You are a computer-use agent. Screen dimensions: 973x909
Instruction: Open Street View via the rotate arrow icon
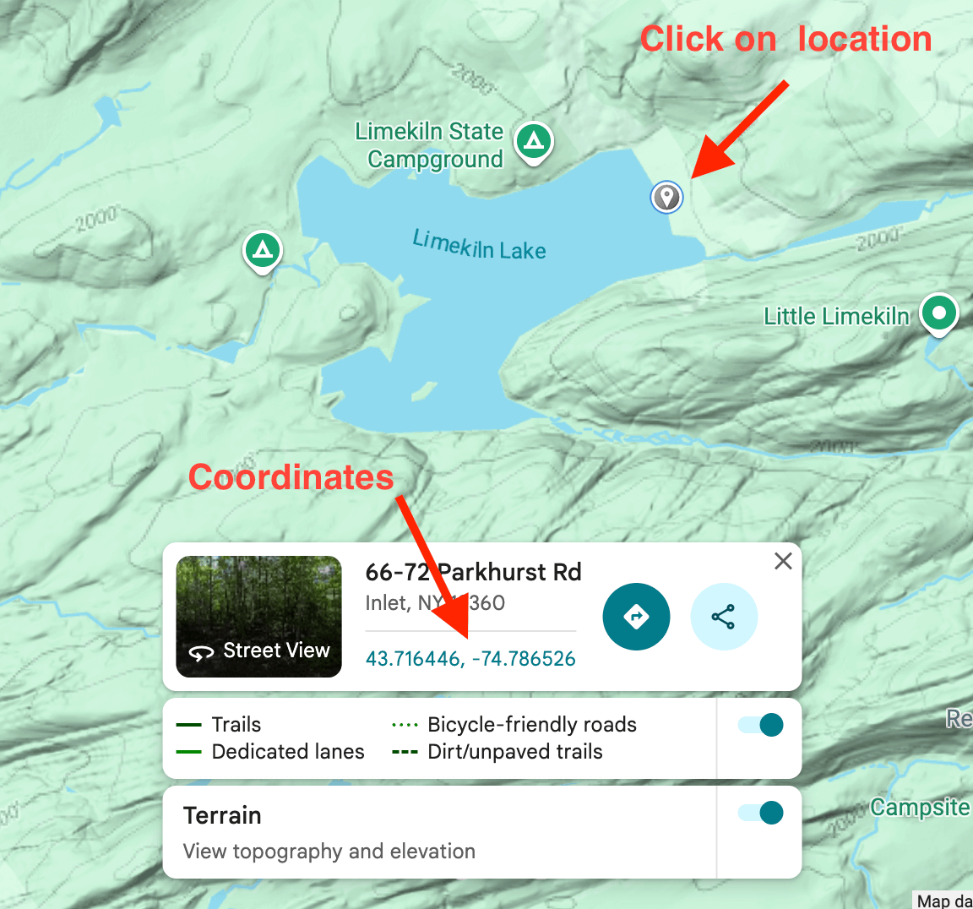[201, 652]
